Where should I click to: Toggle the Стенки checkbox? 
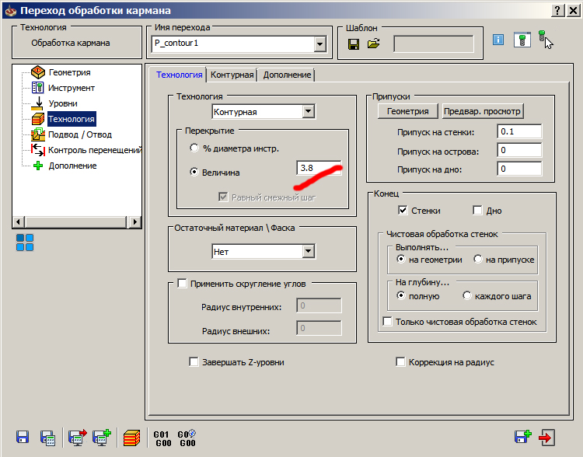click(403, 211)
